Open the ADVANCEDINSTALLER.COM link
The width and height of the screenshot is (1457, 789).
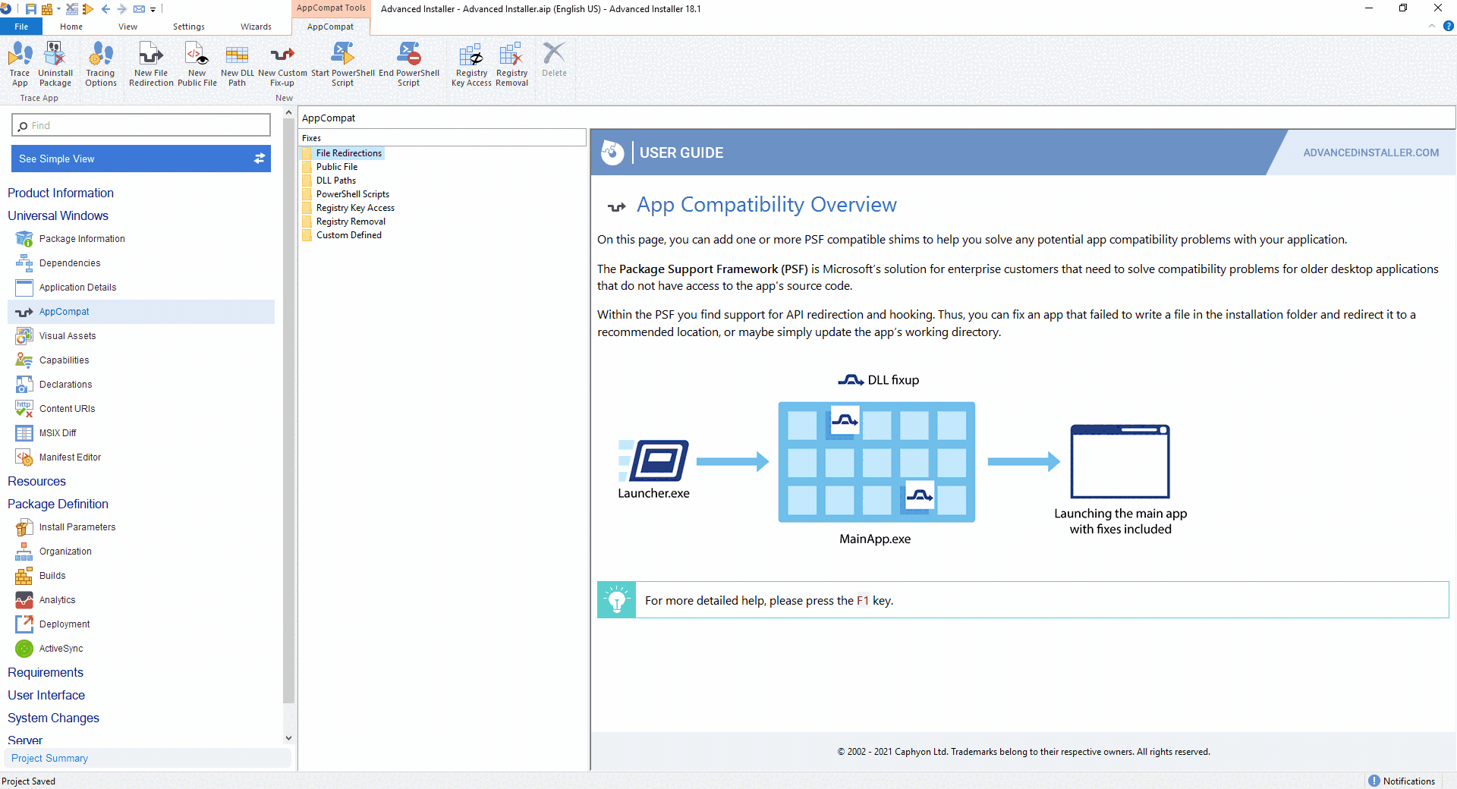[1370, 152]
